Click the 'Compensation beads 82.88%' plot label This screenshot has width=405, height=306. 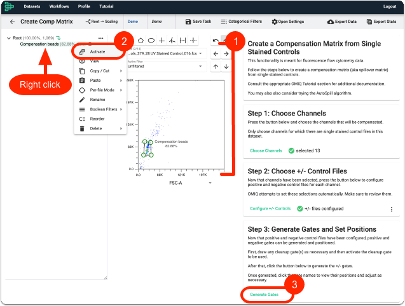click(171, 144)
